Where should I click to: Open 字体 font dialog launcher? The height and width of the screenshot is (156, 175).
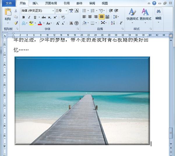click(x=78, y=29)
